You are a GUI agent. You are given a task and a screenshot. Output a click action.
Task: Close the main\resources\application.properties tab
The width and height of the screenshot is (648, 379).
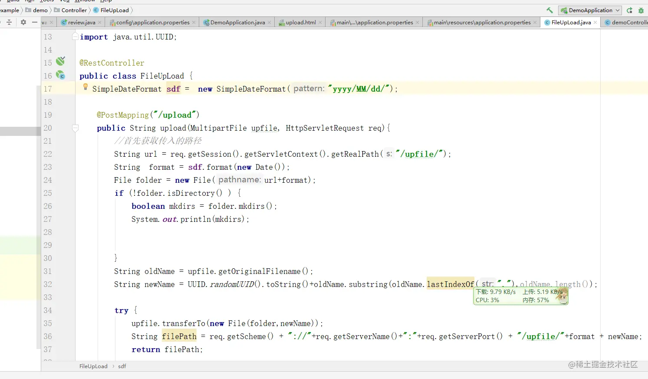[x=535, y=23]
